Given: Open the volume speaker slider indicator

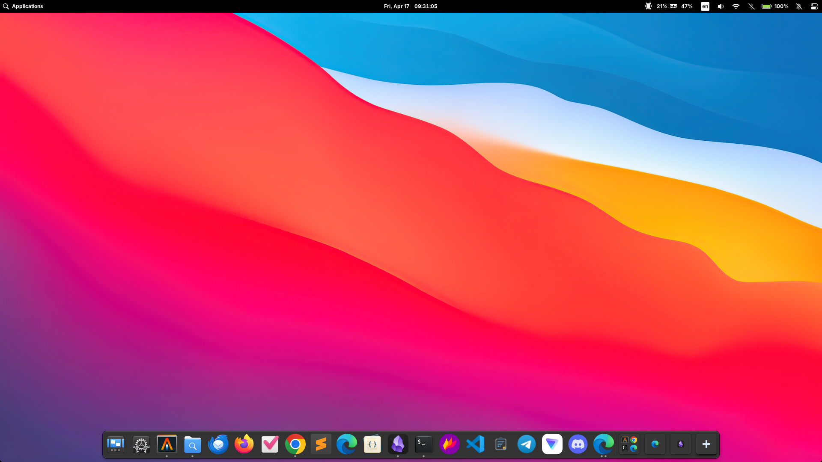Looking at the screenshot, I should 721,6.
